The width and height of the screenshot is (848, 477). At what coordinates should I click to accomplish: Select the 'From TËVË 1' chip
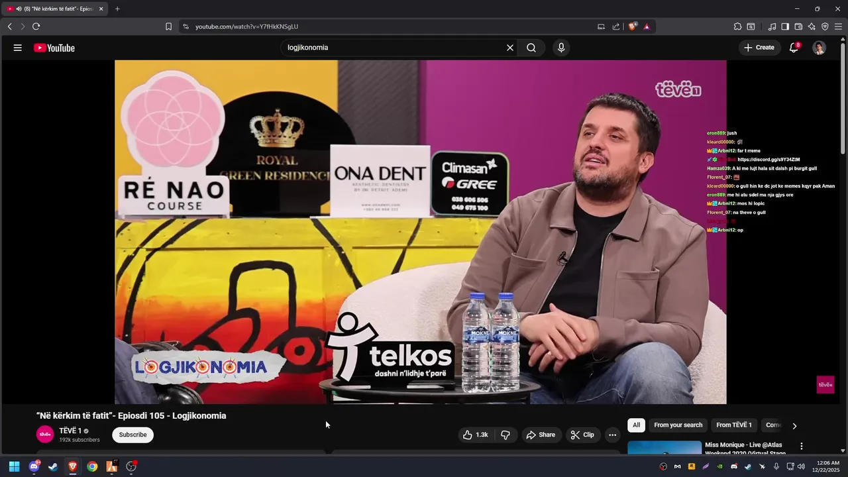pyautogui.click(x=734, y=425)
